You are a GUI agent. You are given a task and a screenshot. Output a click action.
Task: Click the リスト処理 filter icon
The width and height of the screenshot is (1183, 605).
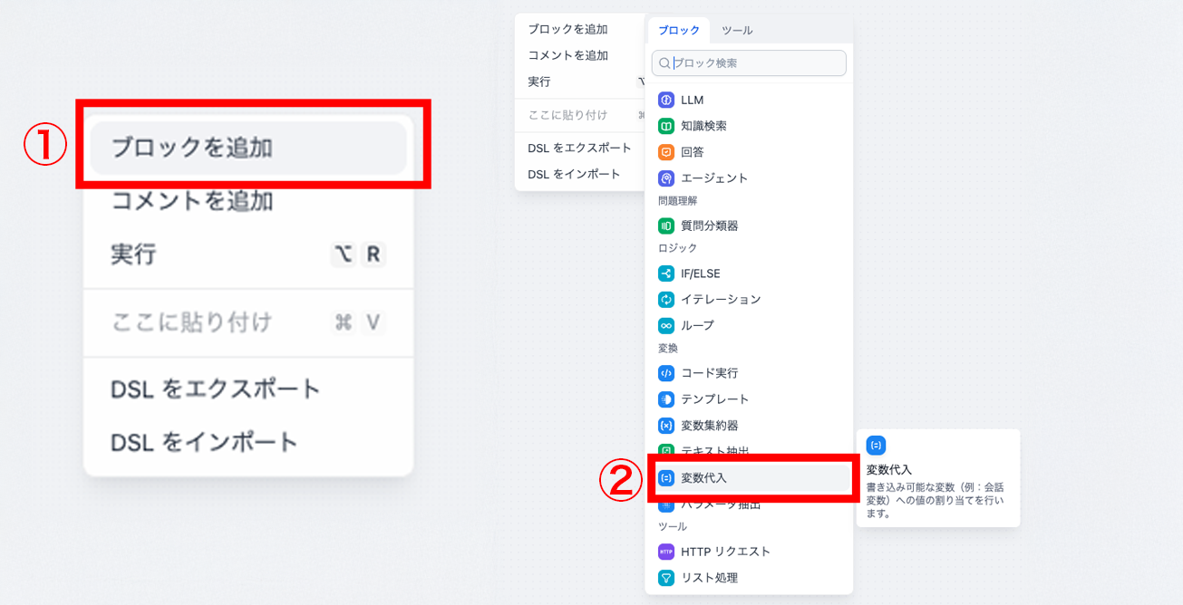point(666,578)
